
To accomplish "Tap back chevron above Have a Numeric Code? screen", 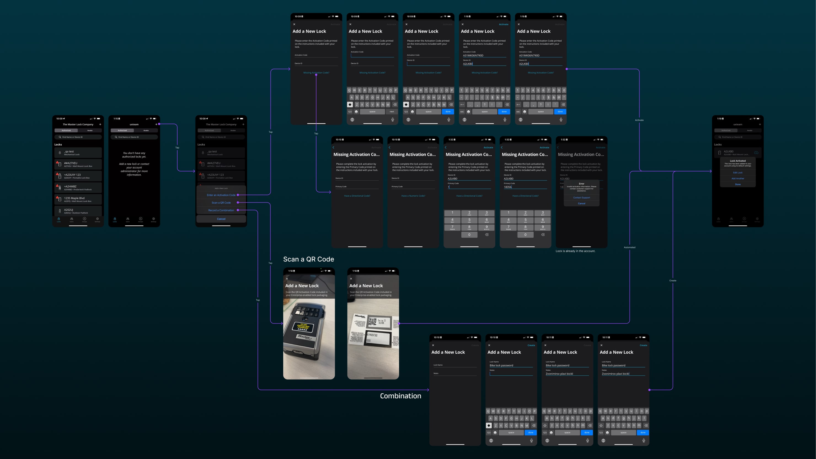I will 390,148.
